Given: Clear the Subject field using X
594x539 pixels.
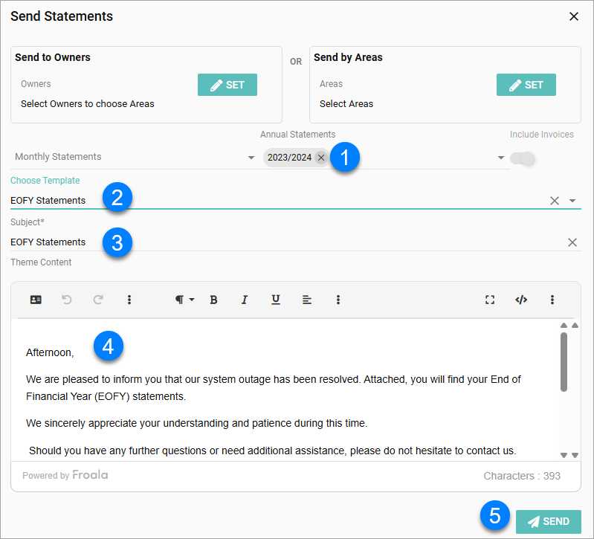Looking at the screenshot, I should (x=572, y=242).
